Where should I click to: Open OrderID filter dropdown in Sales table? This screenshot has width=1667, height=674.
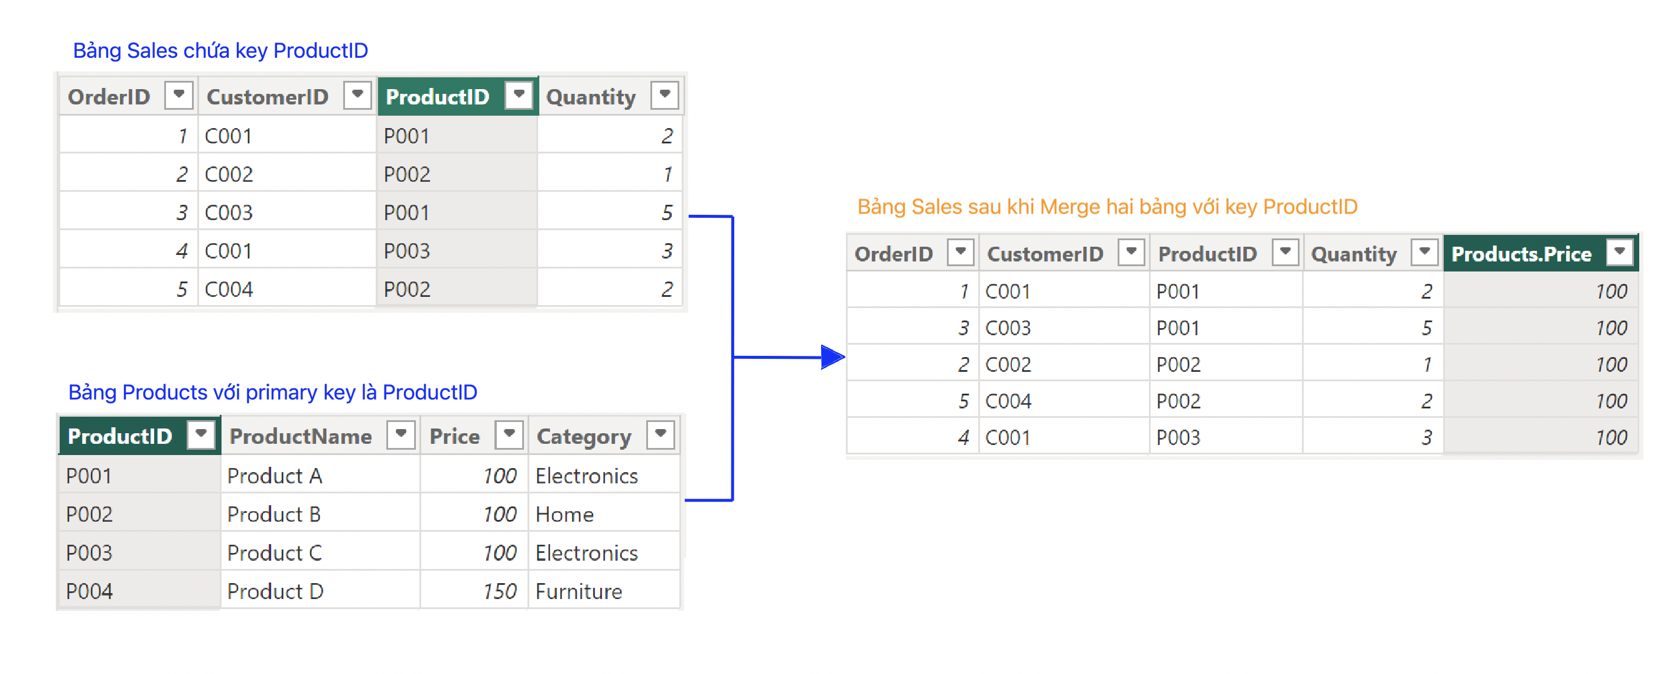pos(178,95)
